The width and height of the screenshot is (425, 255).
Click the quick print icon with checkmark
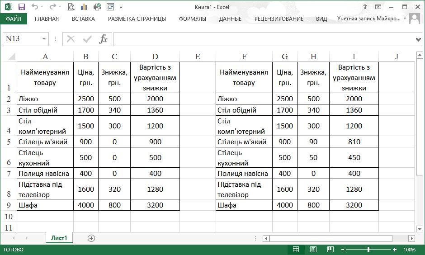(x=97, y=7)
